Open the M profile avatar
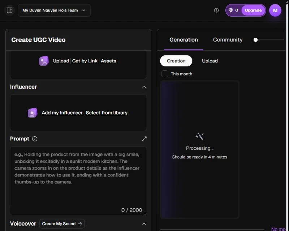The image size is (289, 231). coord(275,10)
